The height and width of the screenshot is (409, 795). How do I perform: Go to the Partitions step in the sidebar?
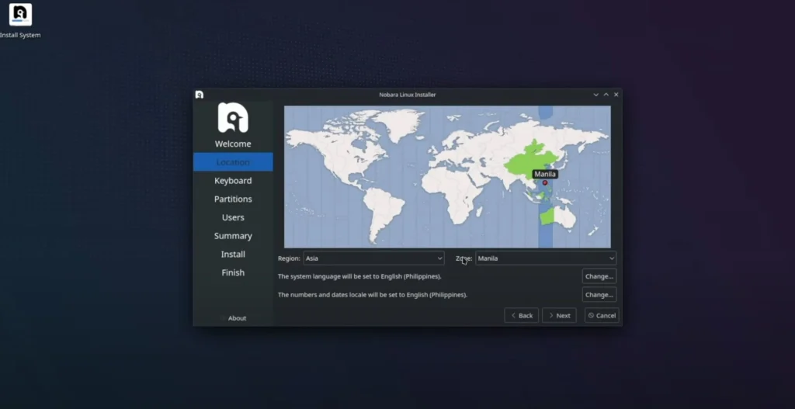click(233, 199)
